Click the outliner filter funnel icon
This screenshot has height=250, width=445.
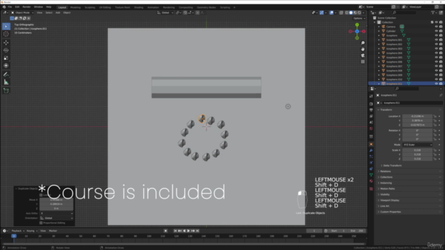(x=433, y=12)
